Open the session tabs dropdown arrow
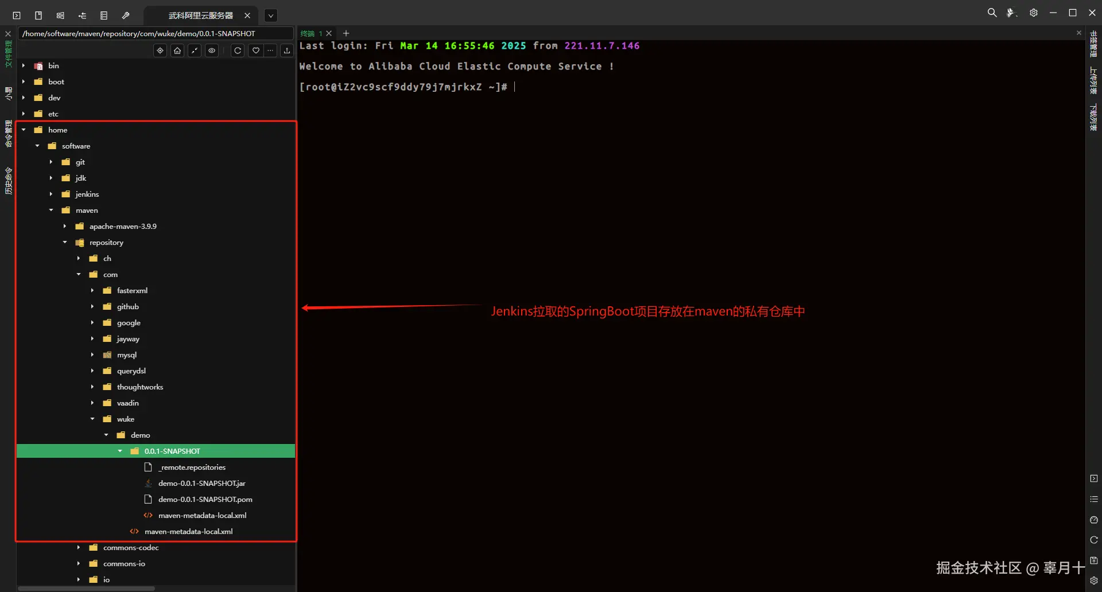 tap(271, 15)
